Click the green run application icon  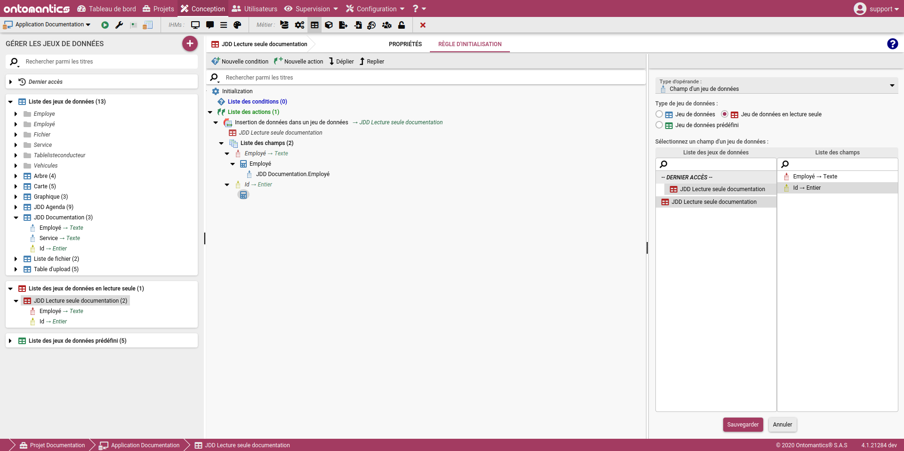tap(105, 25)
